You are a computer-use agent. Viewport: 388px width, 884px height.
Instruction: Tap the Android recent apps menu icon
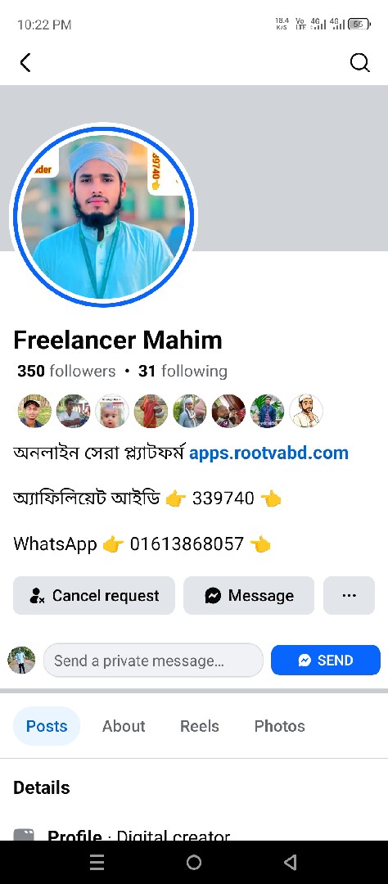[97, 862]
